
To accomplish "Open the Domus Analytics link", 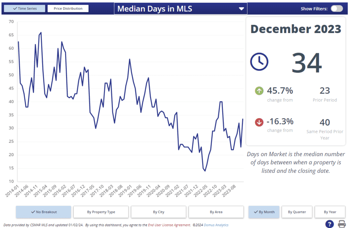I will (216, 225).
